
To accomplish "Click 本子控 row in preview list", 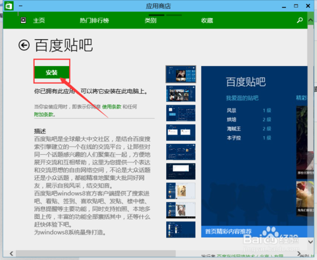I will (x=249, y=138).
